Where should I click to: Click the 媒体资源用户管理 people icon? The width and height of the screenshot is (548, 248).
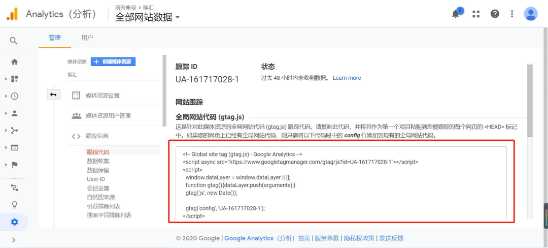76,116
